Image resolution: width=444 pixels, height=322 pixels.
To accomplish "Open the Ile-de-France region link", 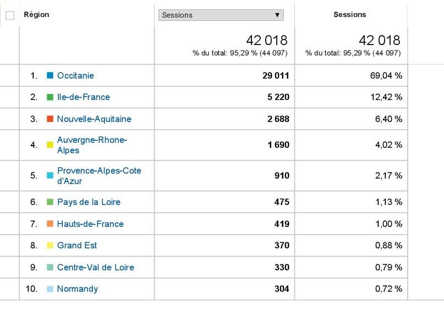I will [83, 97].
